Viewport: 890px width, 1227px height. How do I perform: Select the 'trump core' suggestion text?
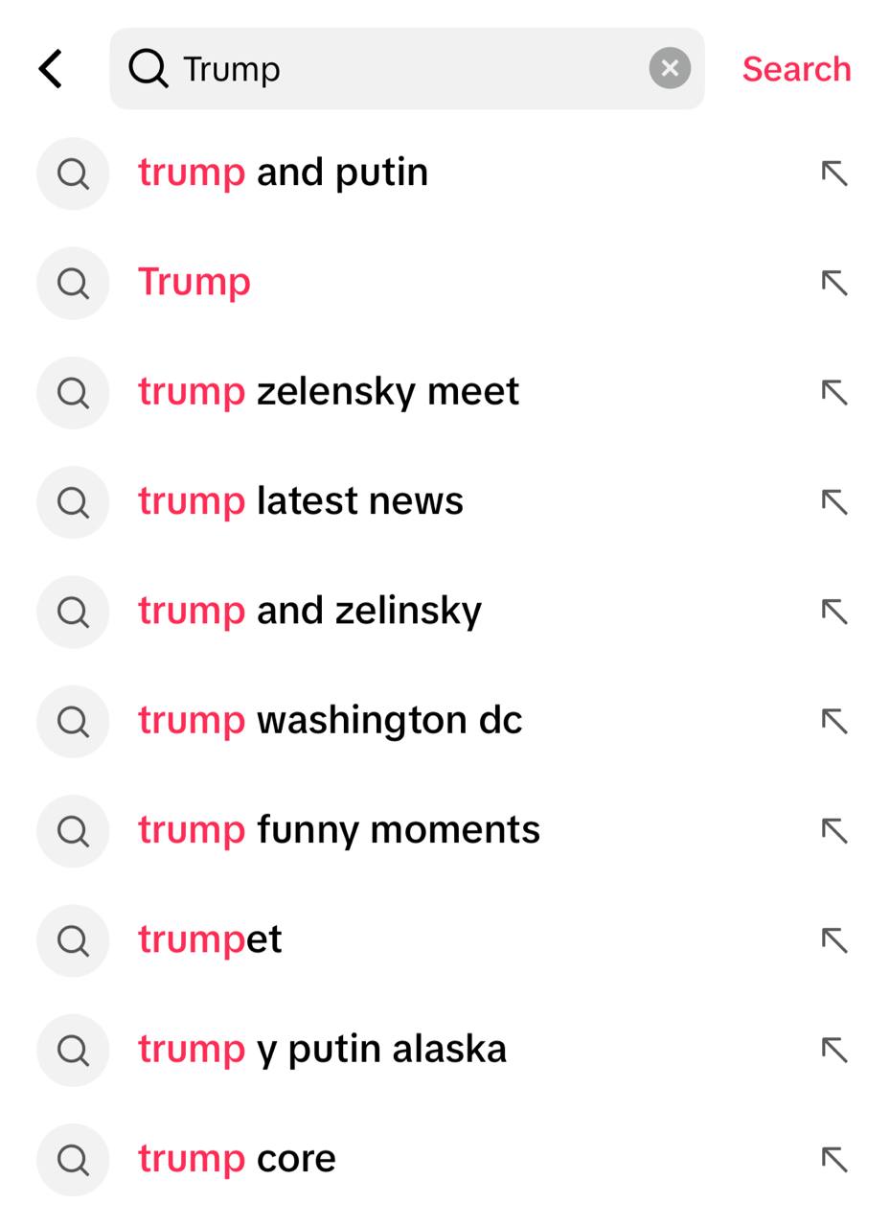[x=237, y=1159]
